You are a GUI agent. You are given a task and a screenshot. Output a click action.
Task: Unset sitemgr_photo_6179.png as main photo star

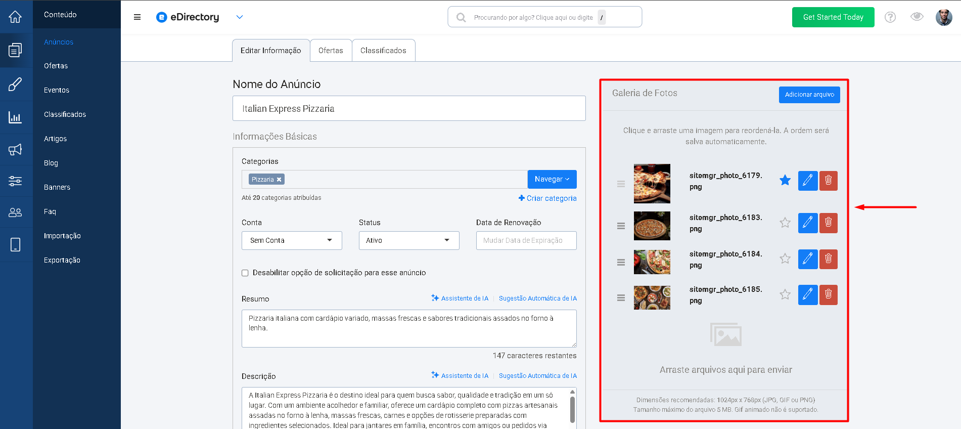coord(785,180)
